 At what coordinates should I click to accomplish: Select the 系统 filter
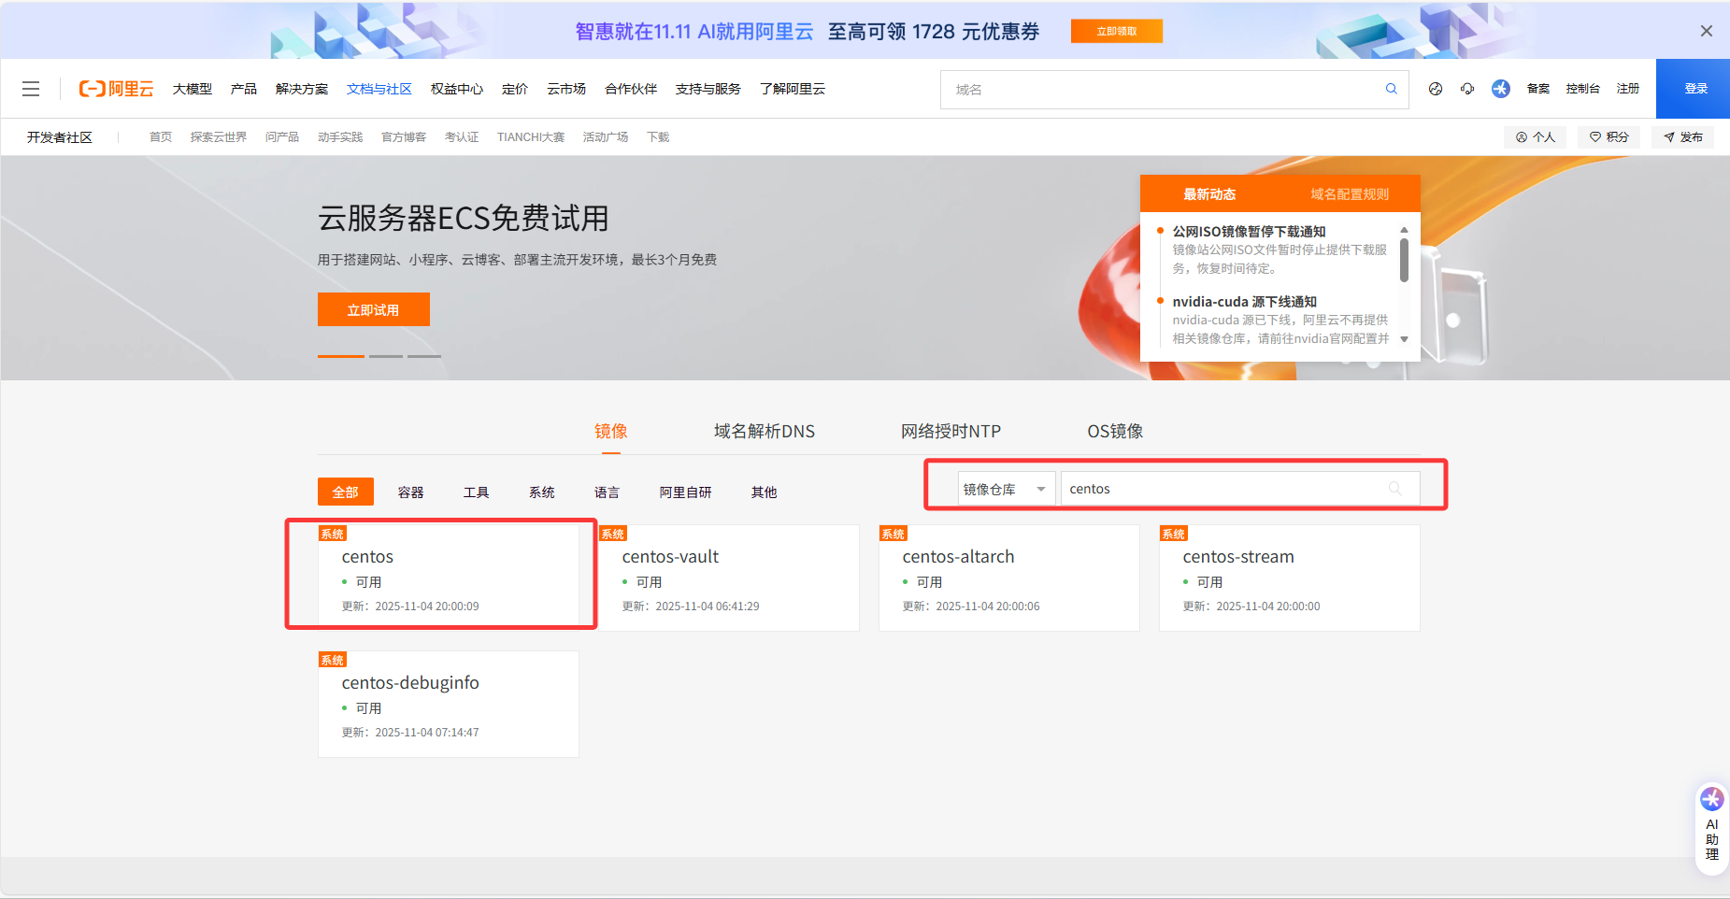coord(542,492)
